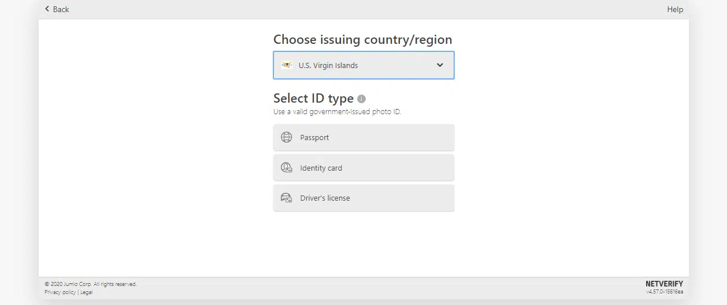Viewport: 727px width, 305px height.
Task: Click the U.S. Virgin Islands flag icon
Action: pyautogui.click(x=287, y=65)
